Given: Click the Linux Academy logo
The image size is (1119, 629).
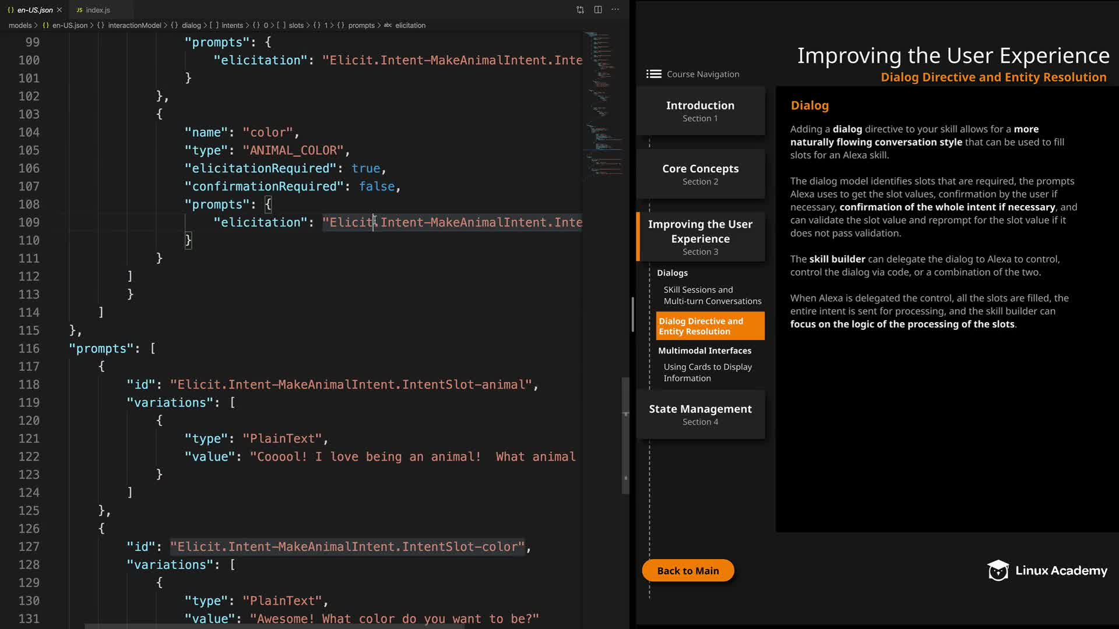Looking at the screenshot, I should tap(1047, 571).
